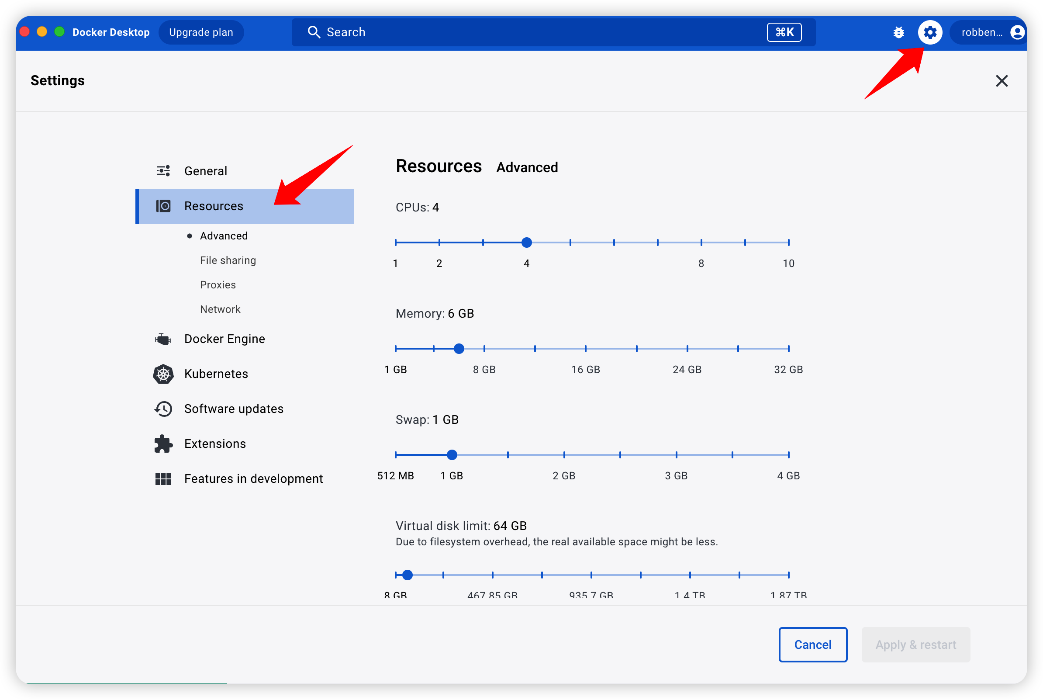
Task: Click the user account avatar icon
Action: click(1017, 32)
